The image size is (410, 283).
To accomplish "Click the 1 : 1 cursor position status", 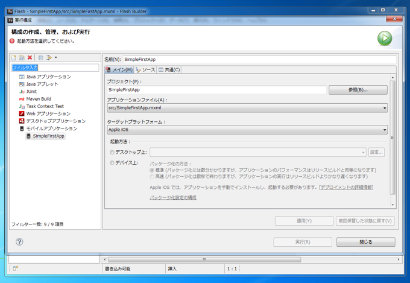I will (x=232, y=269).
